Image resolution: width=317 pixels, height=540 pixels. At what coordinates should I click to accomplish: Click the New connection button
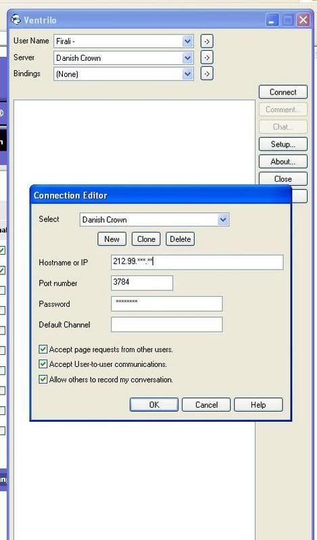pyautogui.click(x=112, y=239)
